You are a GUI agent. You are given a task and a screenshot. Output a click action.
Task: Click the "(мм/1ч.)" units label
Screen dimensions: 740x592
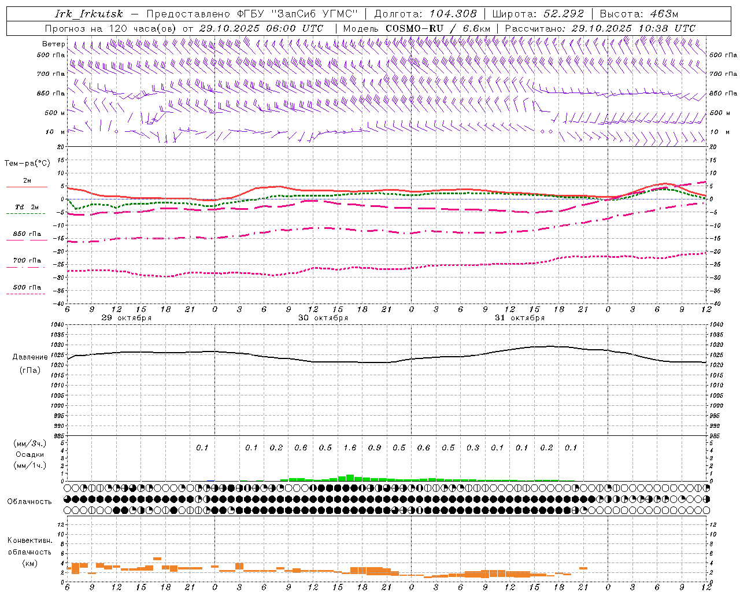pos(29,465)
